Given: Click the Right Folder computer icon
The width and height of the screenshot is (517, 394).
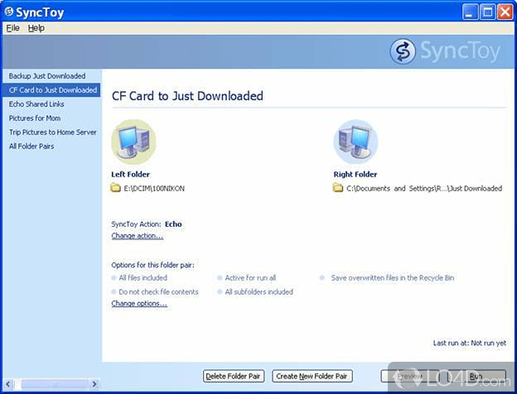Looking at the screenshot, I should 356,142.
